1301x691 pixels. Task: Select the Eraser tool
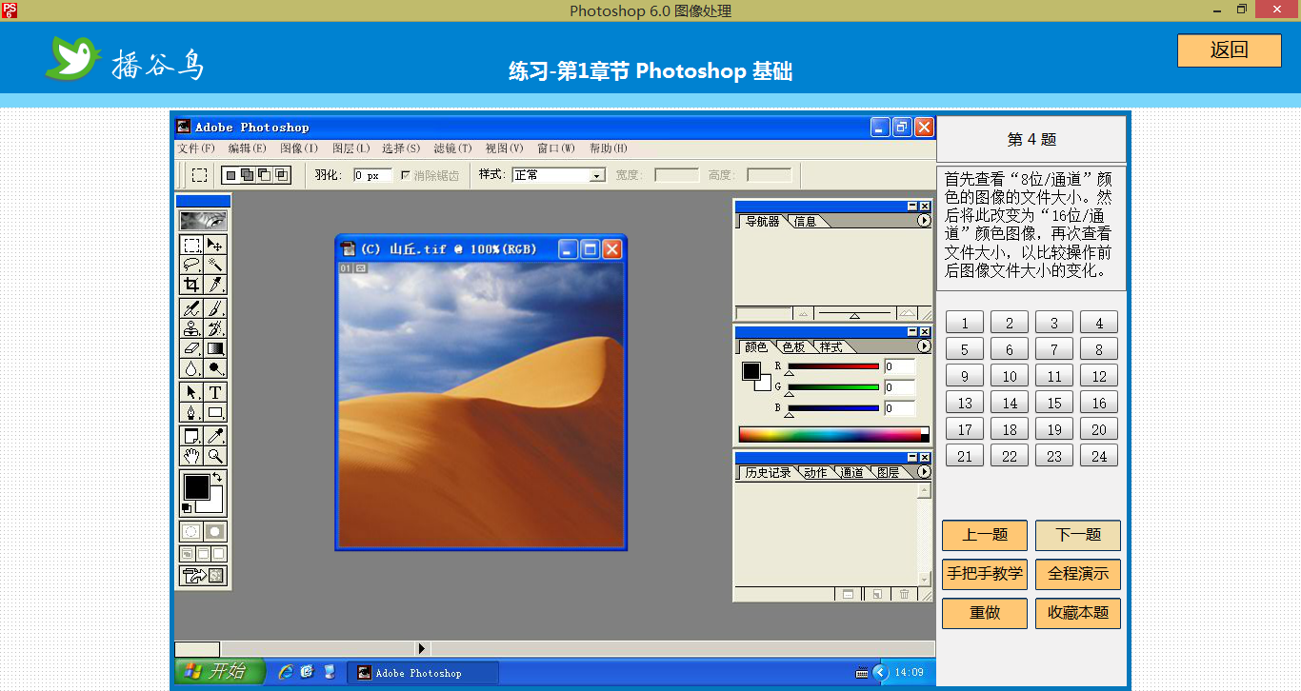pyautogui.click(x=191, y=348)
